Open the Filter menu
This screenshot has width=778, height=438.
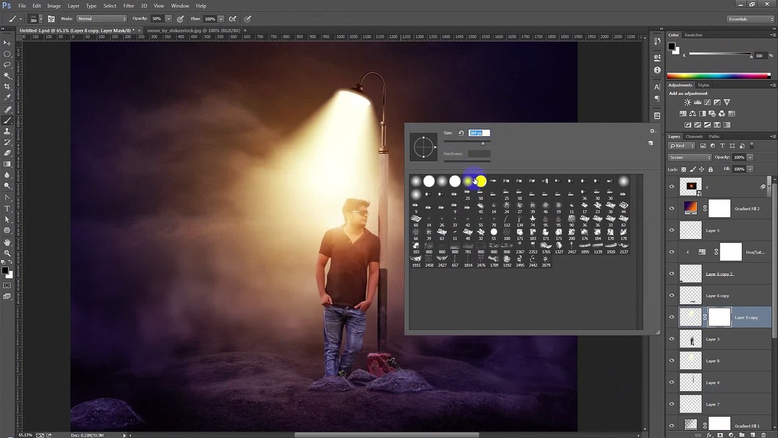[x=128, y=5]
